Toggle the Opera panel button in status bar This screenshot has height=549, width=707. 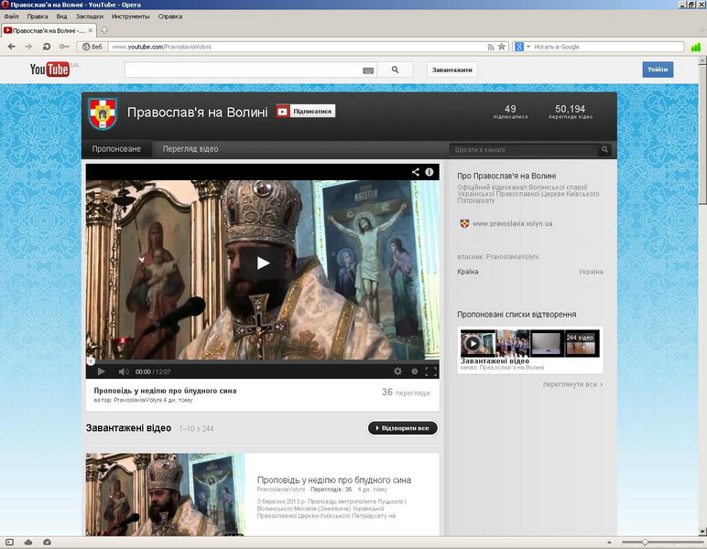7,543
